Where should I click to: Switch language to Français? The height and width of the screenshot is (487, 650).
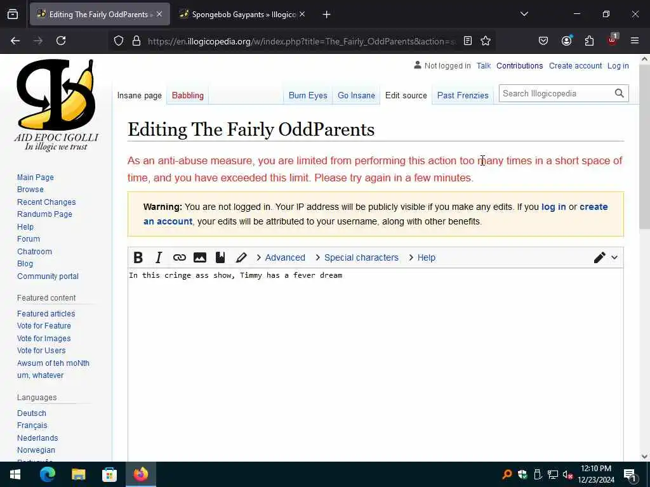point(32,425)
